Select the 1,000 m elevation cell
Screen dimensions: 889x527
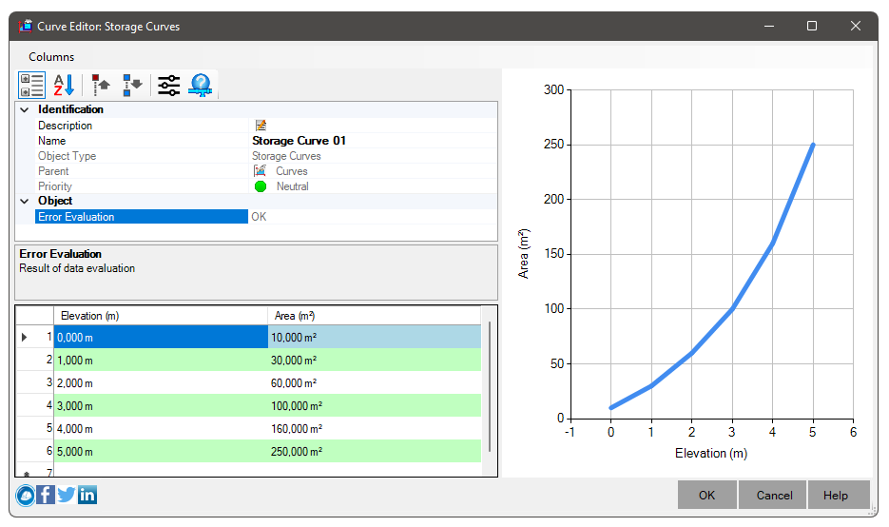pos(161,361)
